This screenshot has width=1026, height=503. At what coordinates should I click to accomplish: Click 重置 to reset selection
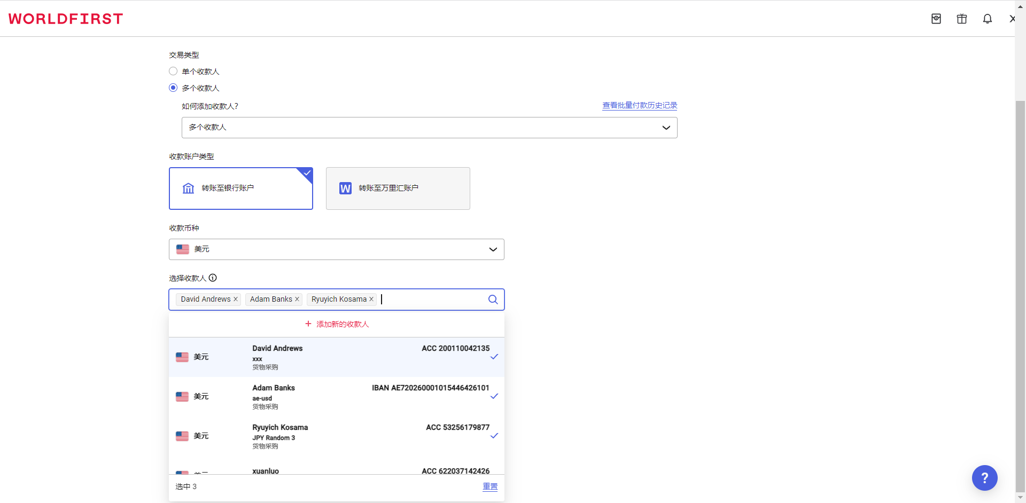click(489, 486)
